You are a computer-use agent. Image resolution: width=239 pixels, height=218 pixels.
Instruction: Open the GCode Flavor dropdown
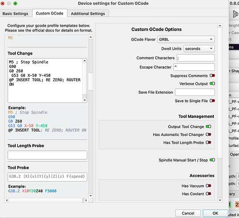pos(186,39)
